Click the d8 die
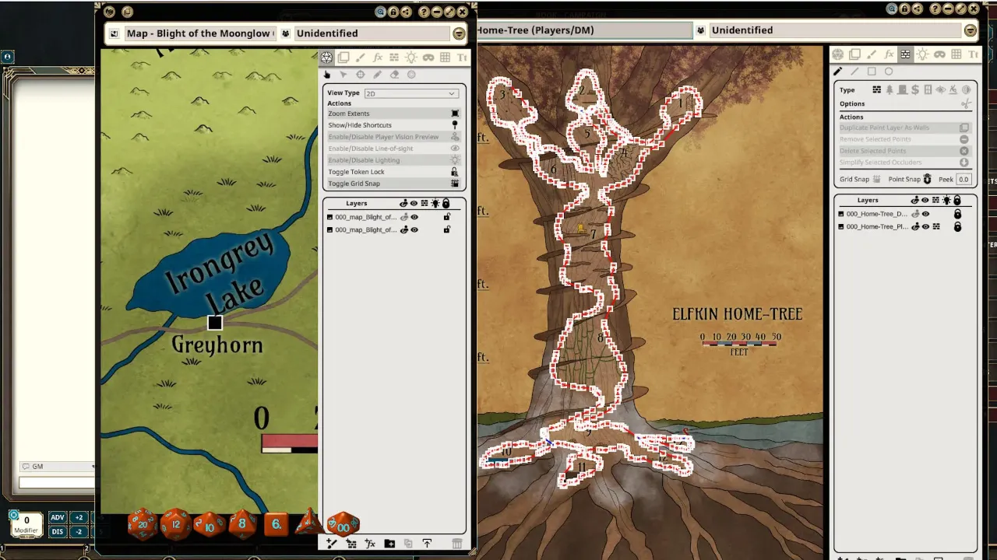Viewport: 997px width, 560px height. (242, 524)
